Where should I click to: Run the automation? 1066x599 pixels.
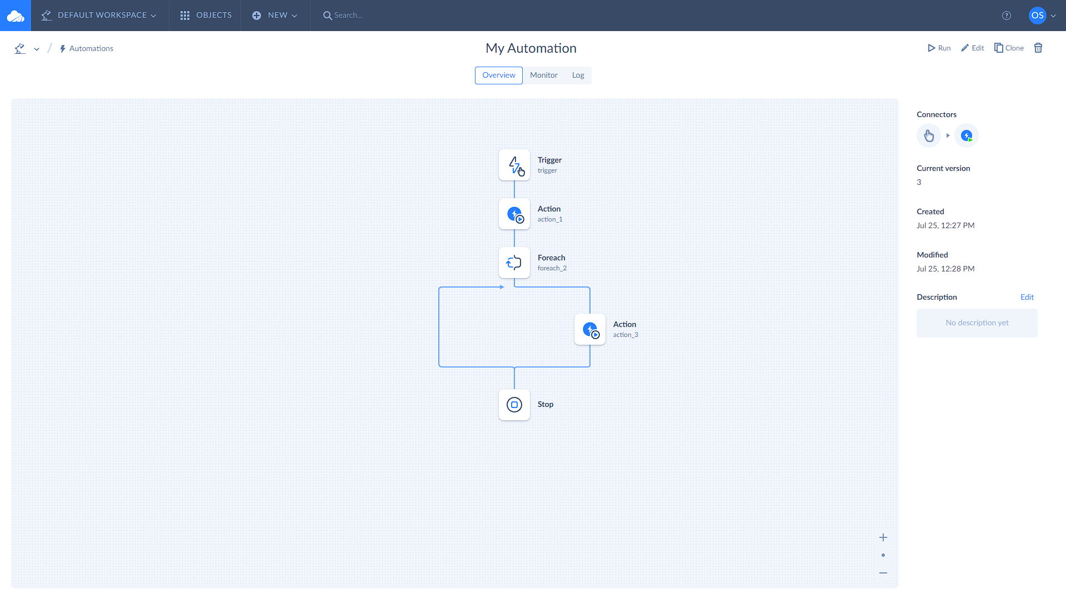pos(939,48)
